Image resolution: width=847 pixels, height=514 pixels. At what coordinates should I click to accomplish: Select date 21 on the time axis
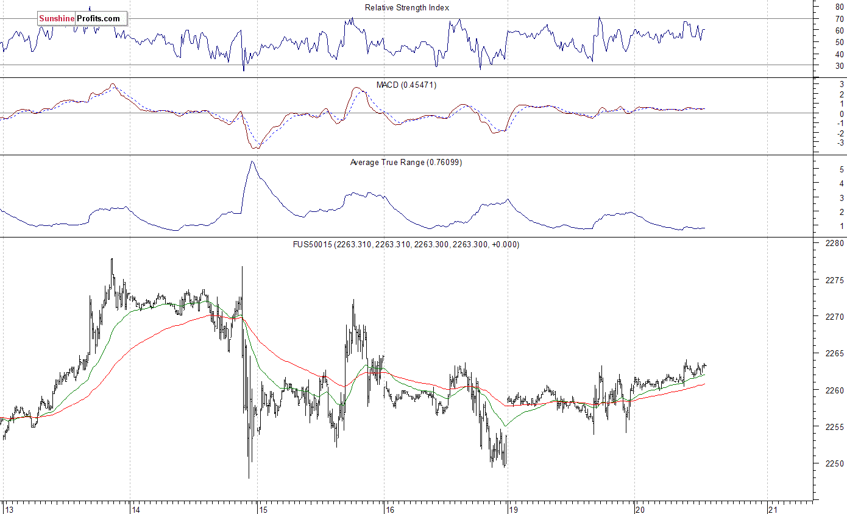[x=773, y=509]
